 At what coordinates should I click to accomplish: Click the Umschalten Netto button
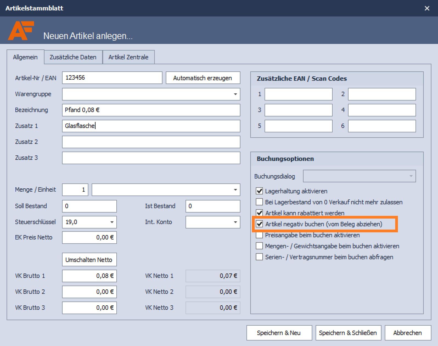tap(89, 259)
